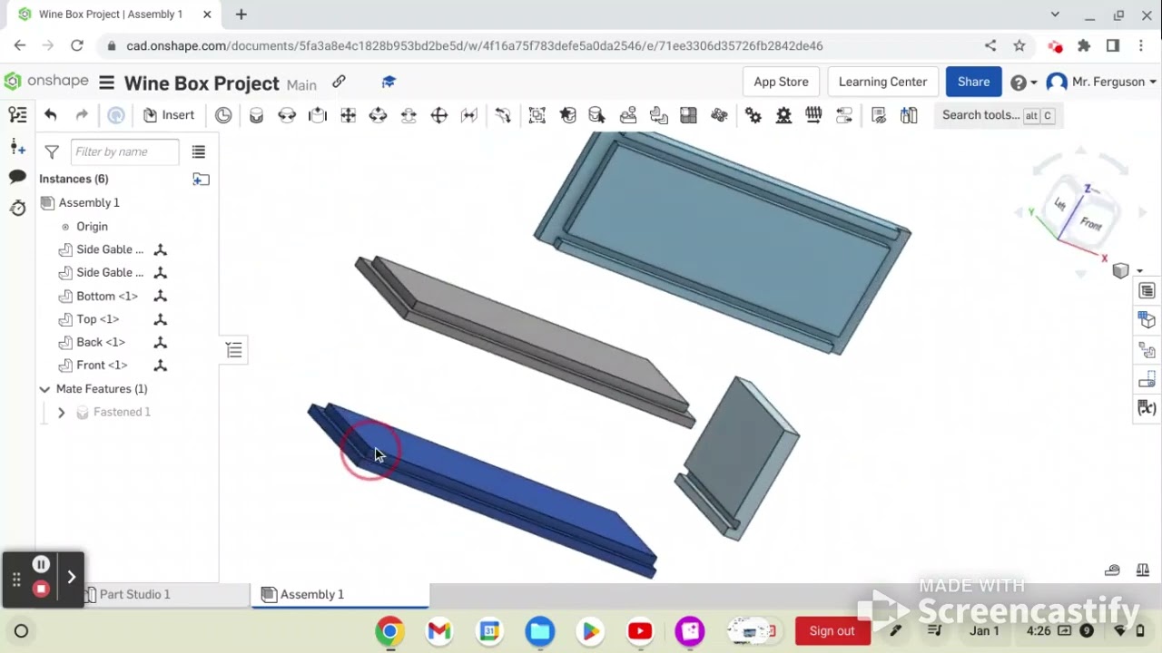This screenshot has height=653, width=1162.
Task: Click the Redo arrow
Action: (82, 115)
